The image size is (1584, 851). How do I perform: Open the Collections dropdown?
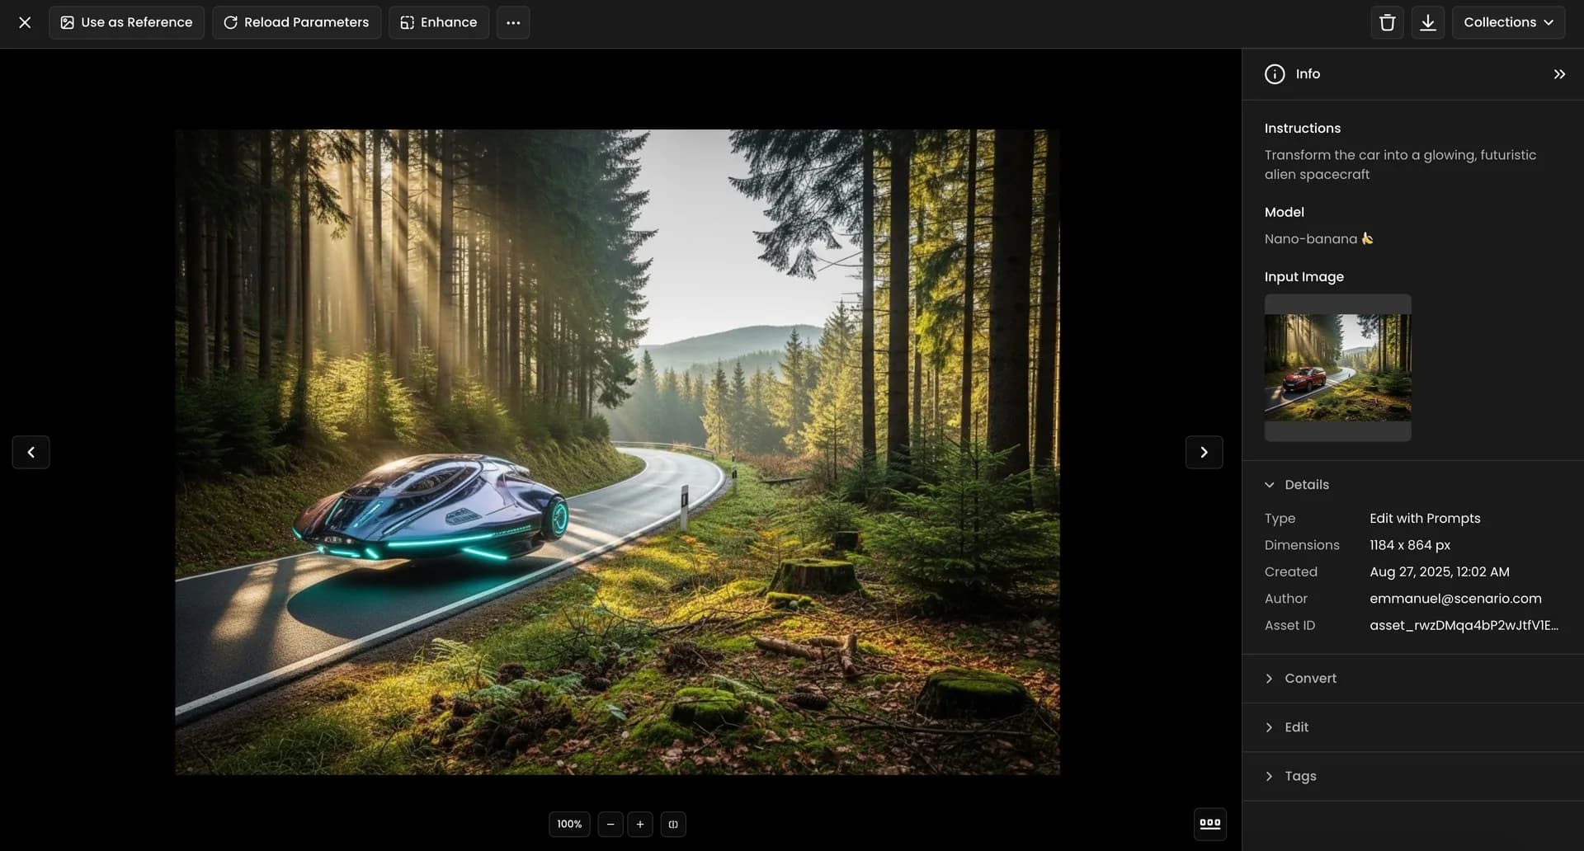1508,22
